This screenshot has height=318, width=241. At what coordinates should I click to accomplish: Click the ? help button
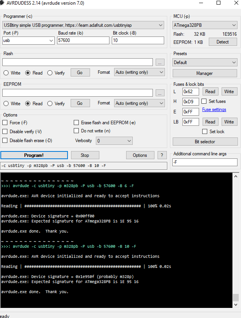click(x=162, y=155)
